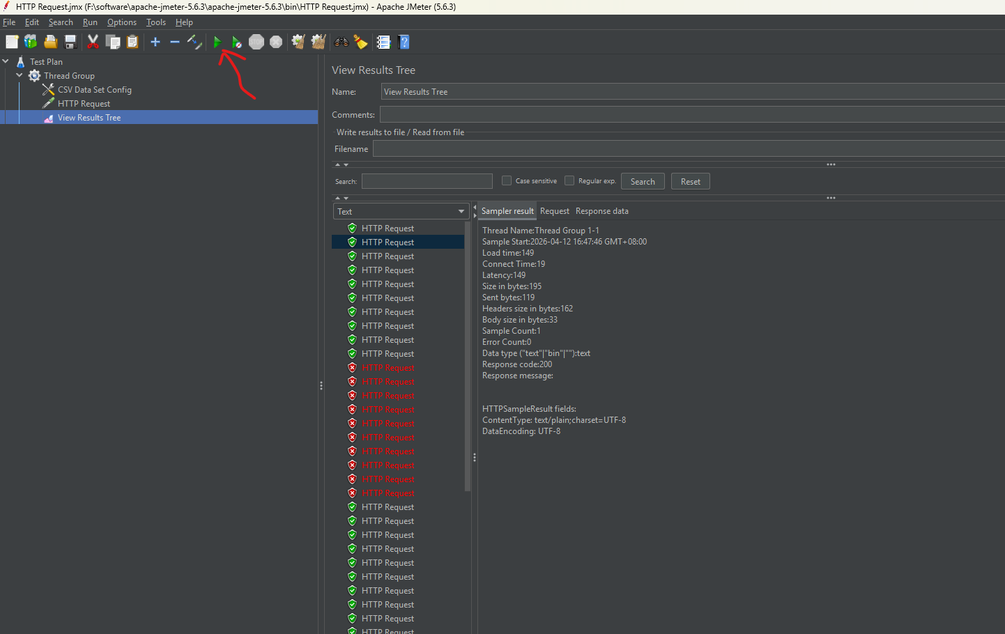Screen dimensions: 1005x634
Task: Click the Name input field
Action: point(693,91)
